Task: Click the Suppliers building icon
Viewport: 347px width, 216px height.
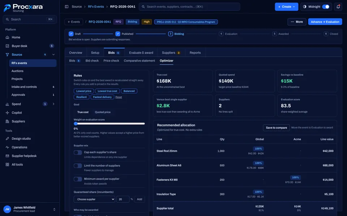Action: [x=7, y=121]
